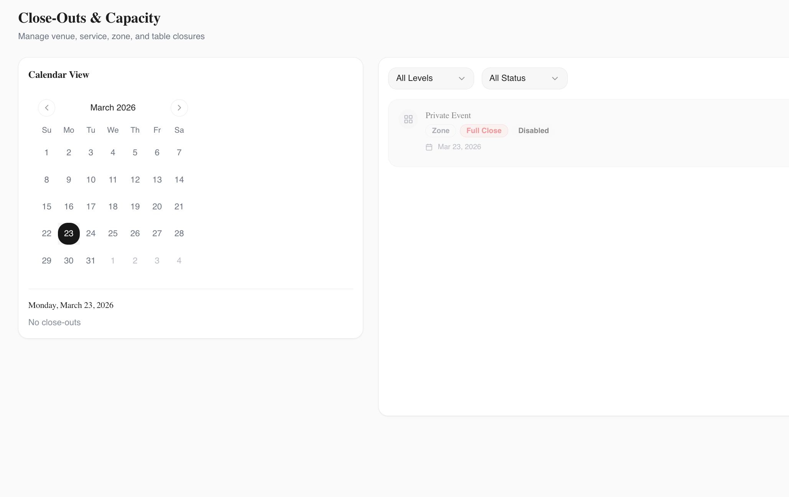Click the Disabled status label

pyautogui.click(x=533, y=131)
